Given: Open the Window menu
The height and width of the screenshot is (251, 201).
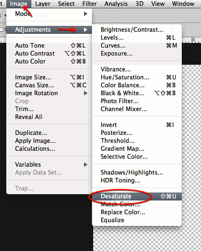Looking at the screenshot, I should point(183,4).
